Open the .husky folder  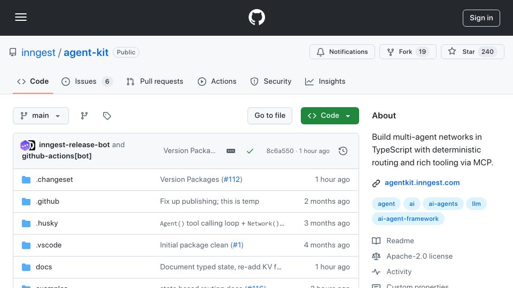47,223
